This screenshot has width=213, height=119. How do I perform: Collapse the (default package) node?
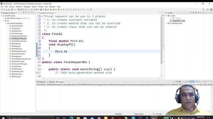(6, 23)
